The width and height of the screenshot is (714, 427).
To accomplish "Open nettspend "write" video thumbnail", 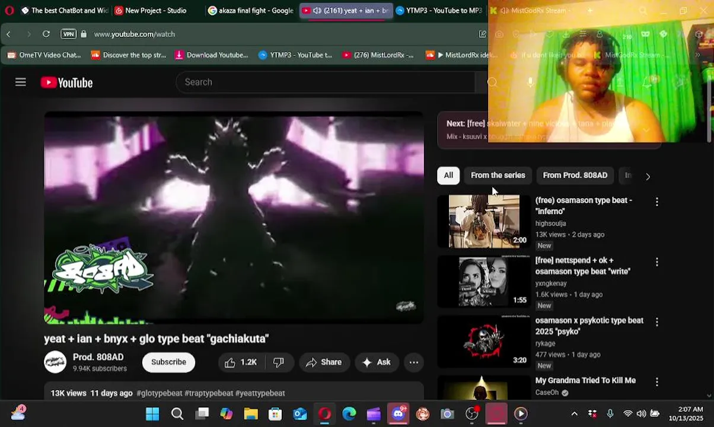I will [x=484, y=281].
